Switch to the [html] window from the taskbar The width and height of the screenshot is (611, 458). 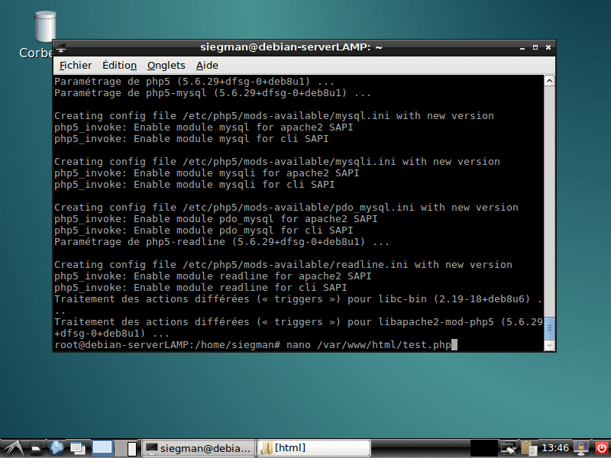313,447
